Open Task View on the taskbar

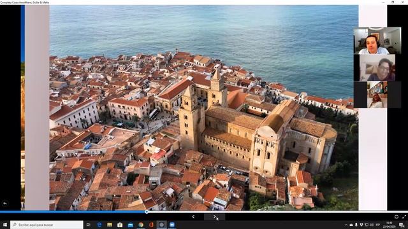tap(88, 225)
